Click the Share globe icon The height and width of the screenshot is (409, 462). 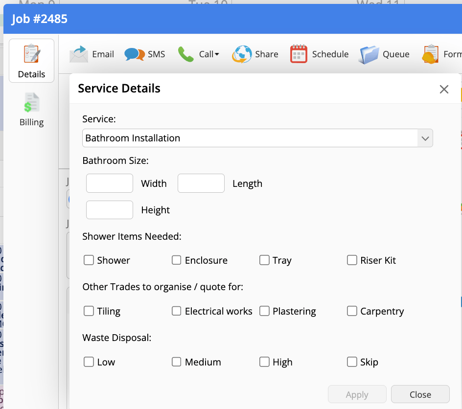coord(242,54)
